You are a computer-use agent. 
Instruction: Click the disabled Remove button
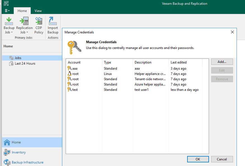point(222,79)
